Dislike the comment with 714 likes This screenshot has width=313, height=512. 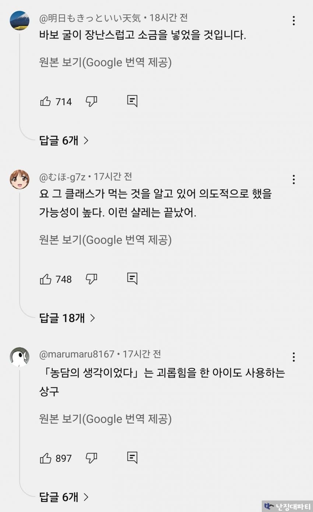tap(91, 101)
